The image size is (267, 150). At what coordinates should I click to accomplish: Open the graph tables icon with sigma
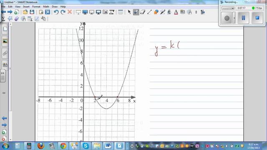pyautogui.click(x=30, y=19)
